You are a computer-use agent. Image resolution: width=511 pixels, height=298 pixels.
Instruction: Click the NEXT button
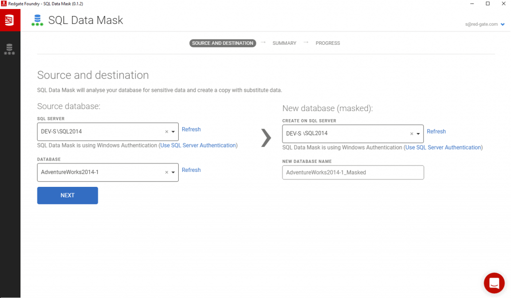click(67, 195)
